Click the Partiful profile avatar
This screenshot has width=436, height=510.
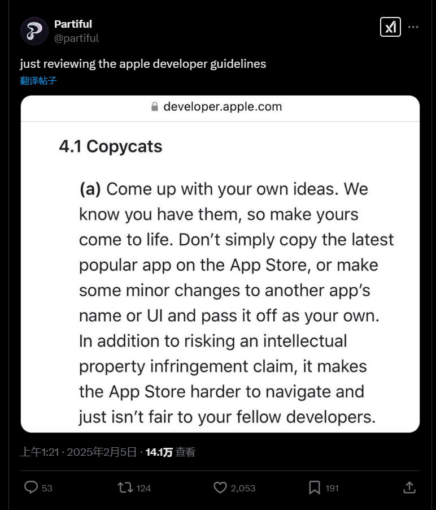click(x=34, y=31)
